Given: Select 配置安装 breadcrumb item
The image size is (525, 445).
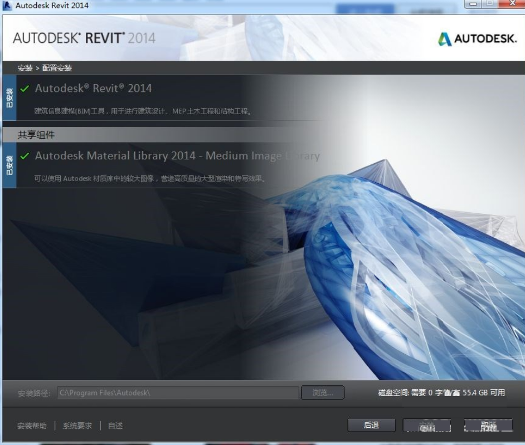Looking at the screenshot, I should (x=57, y=69).
